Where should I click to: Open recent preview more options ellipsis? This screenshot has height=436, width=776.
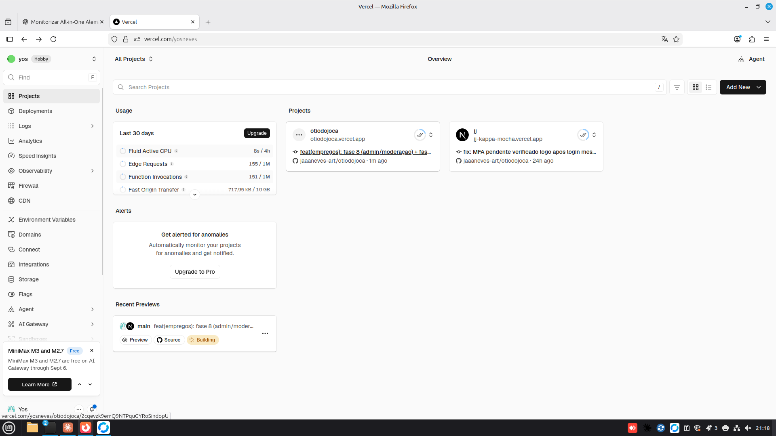(x=265, y=333)
